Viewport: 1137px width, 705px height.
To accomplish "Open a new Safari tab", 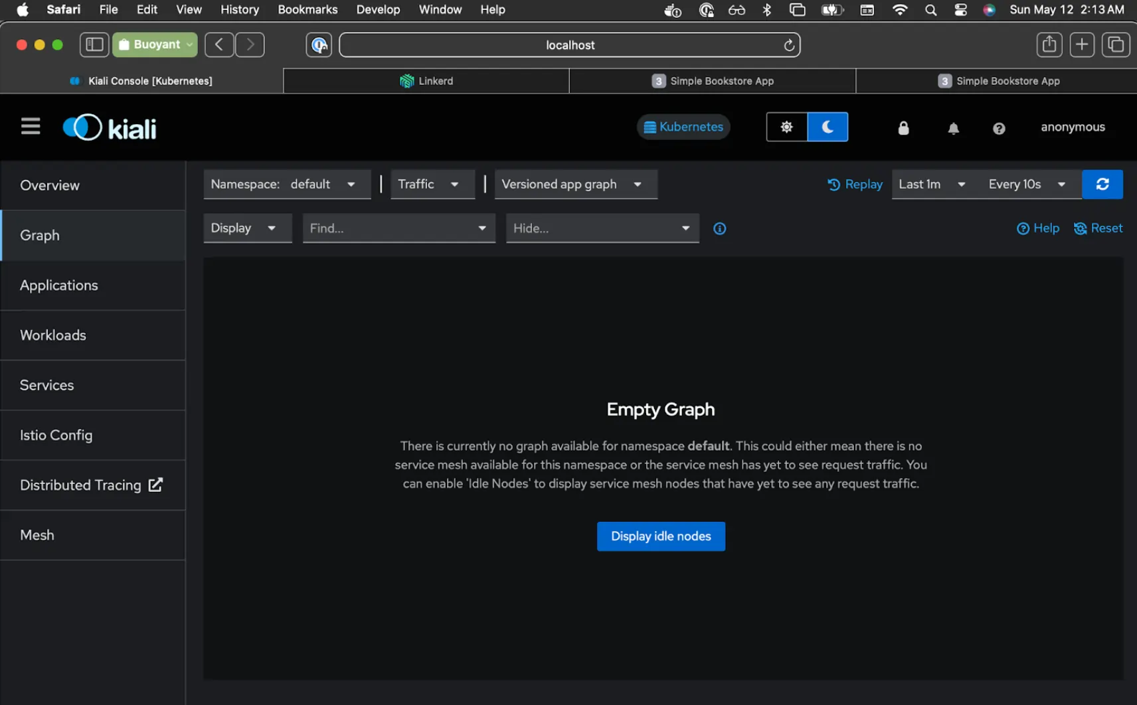I will click(x=1082, y=44).
